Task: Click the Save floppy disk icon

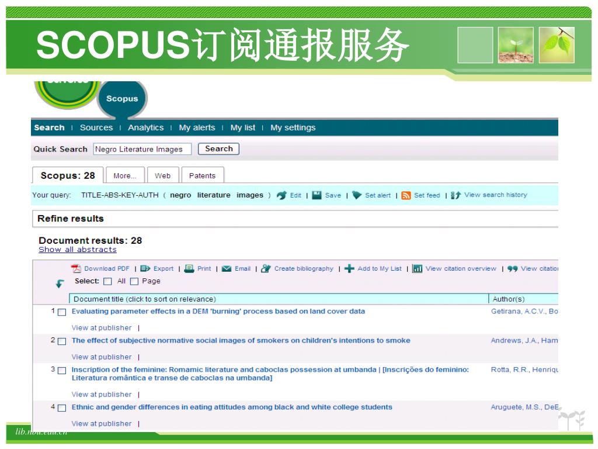Action: coord(317,195)
